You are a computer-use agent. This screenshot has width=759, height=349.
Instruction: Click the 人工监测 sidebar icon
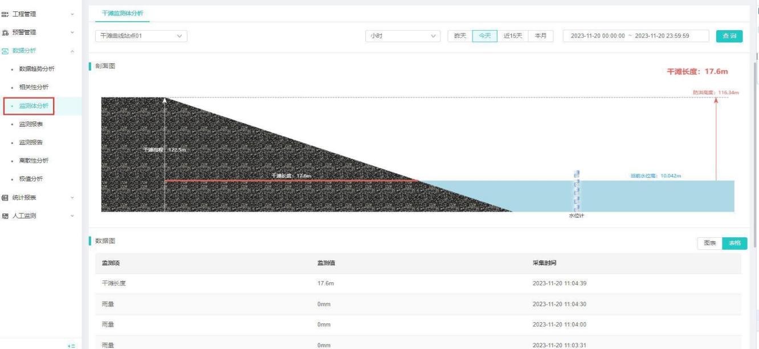click(5, 216)
